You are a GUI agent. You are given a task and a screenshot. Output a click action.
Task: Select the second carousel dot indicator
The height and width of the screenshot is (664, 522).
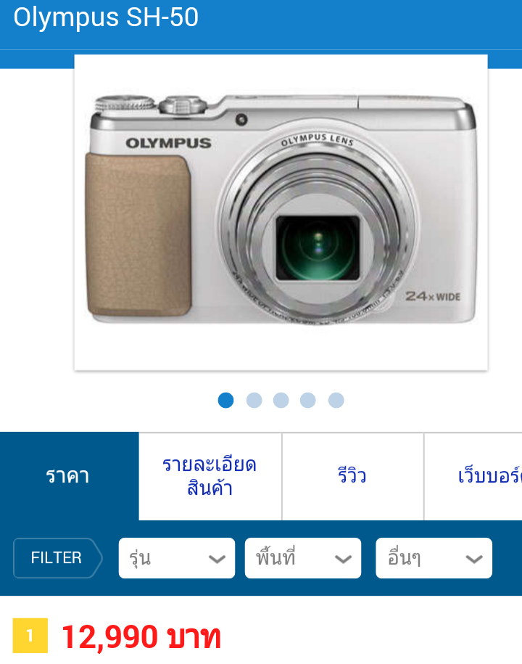coord(254,400)
